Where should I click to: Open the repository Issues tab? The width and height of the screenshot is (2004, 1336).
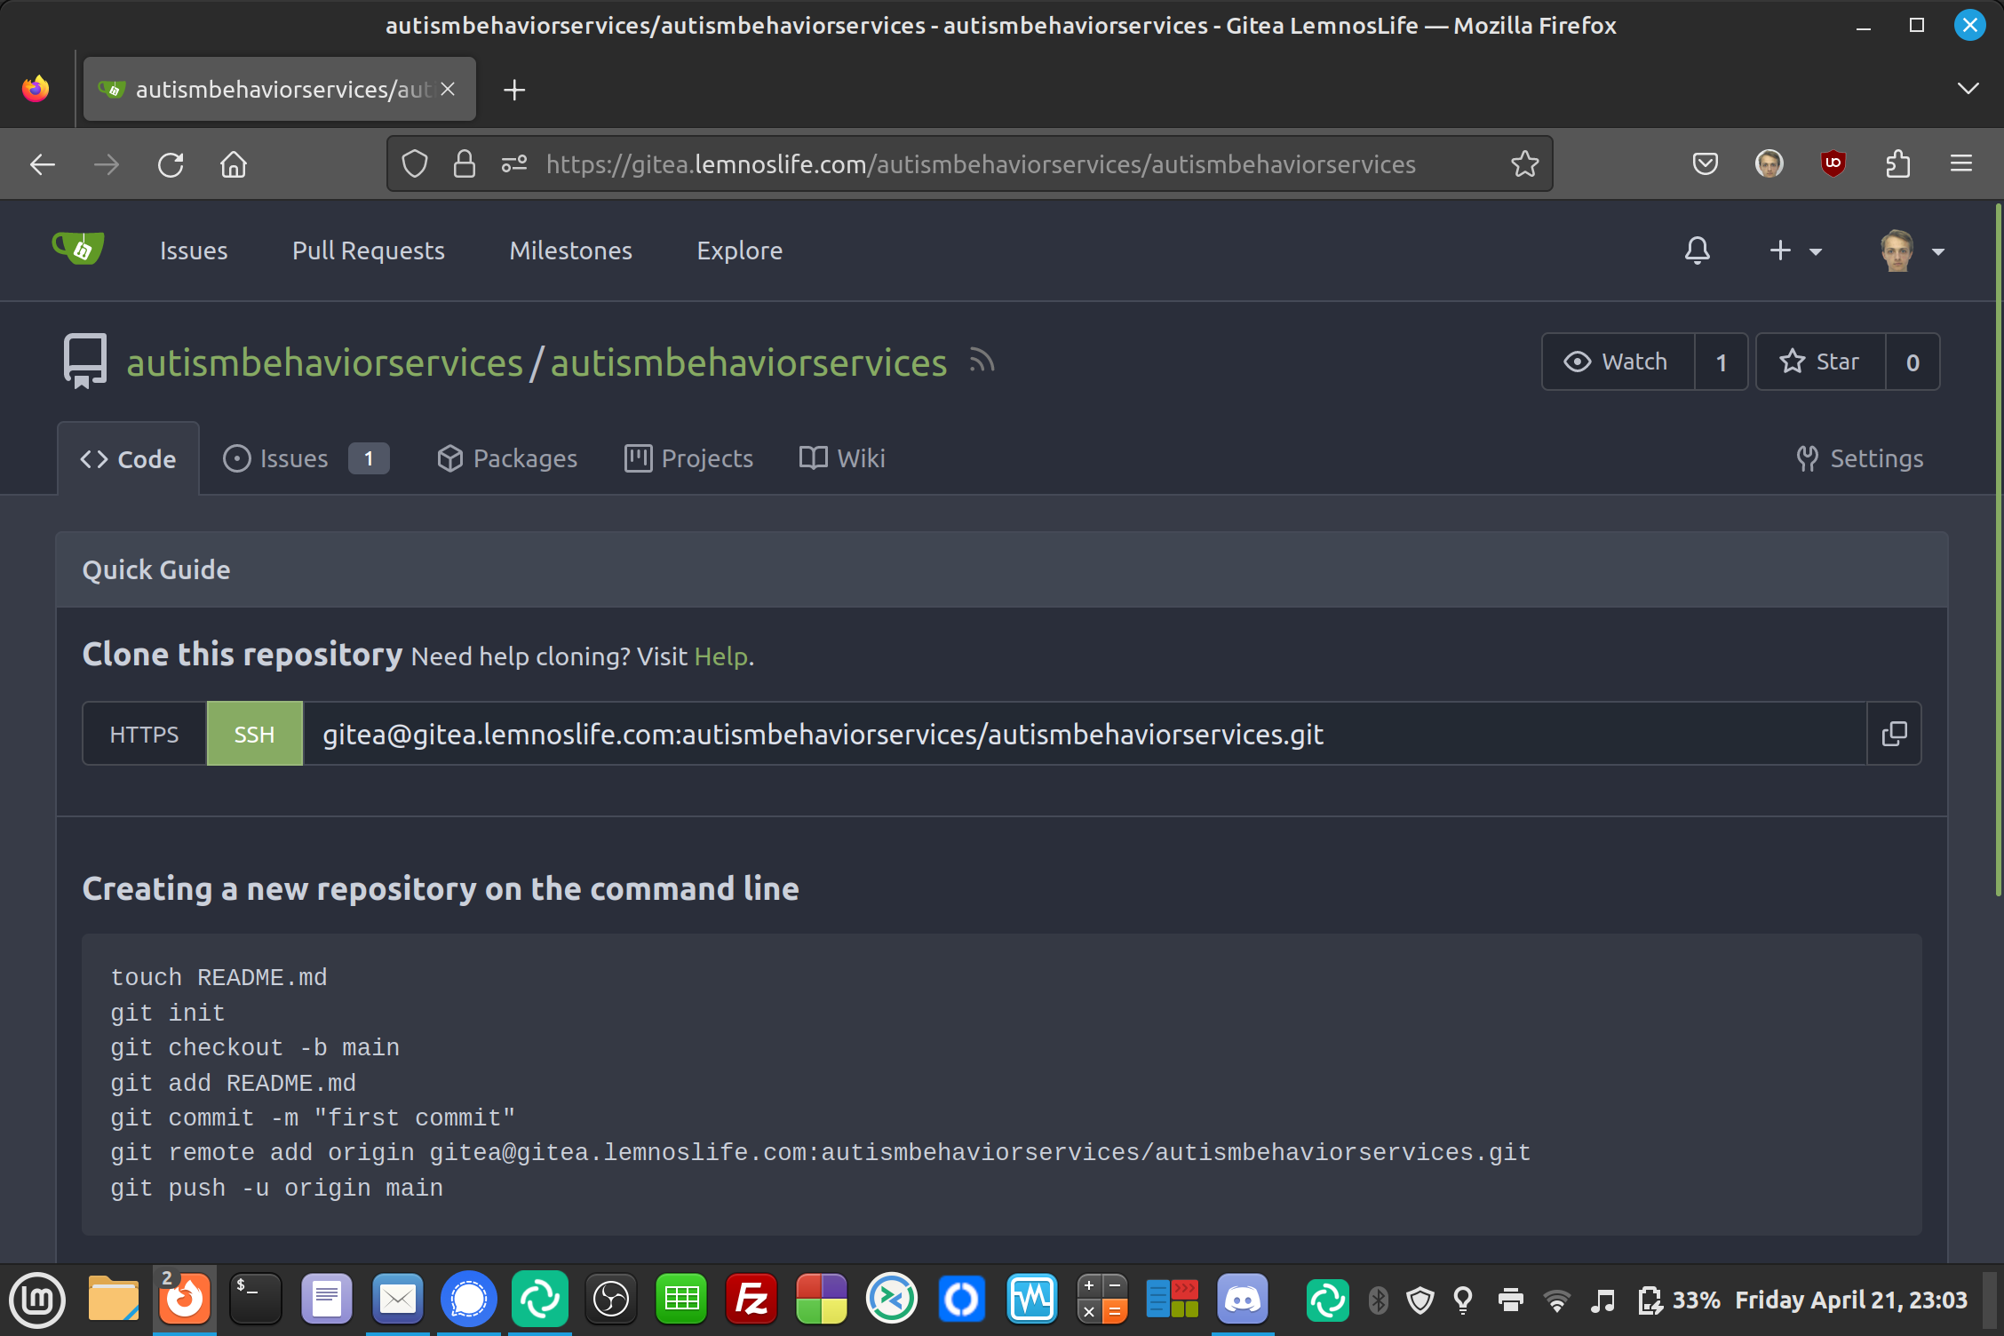[293, 458]
